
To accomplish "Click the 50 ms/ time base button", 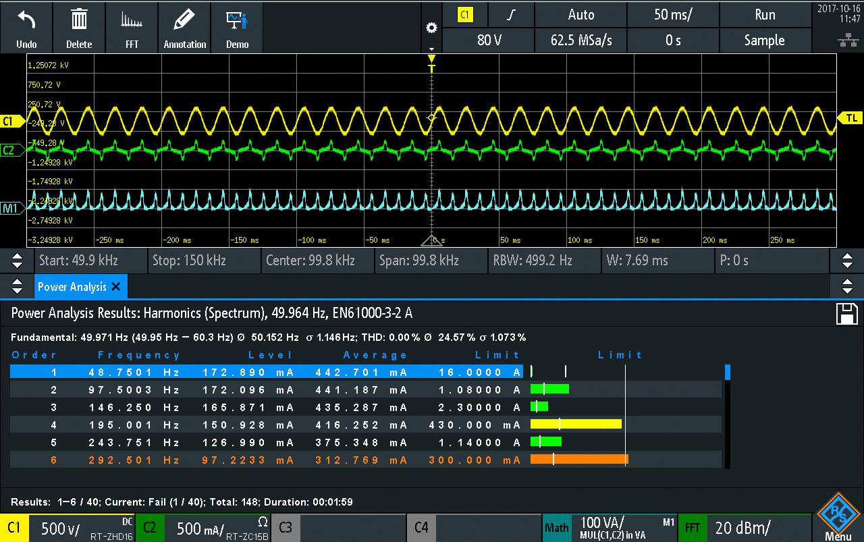I will (673, 14).
